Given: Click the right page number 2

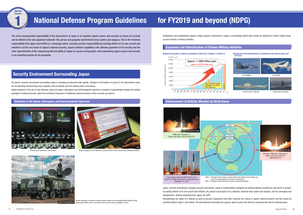Looking at the screenshot, I should point(293,209).
